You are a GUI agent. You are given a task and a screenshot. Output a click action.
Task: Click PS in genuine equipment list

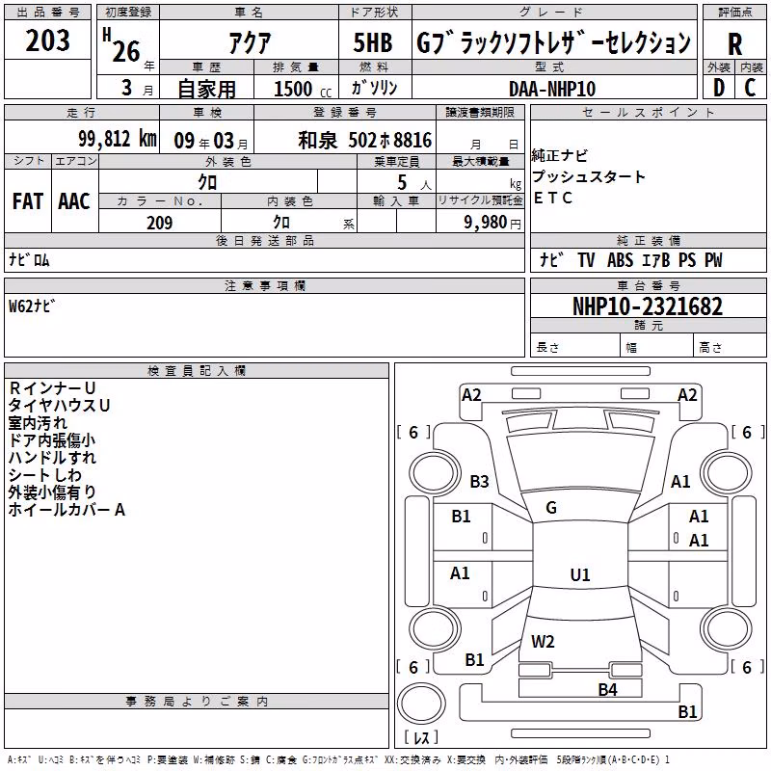point(687,260)
